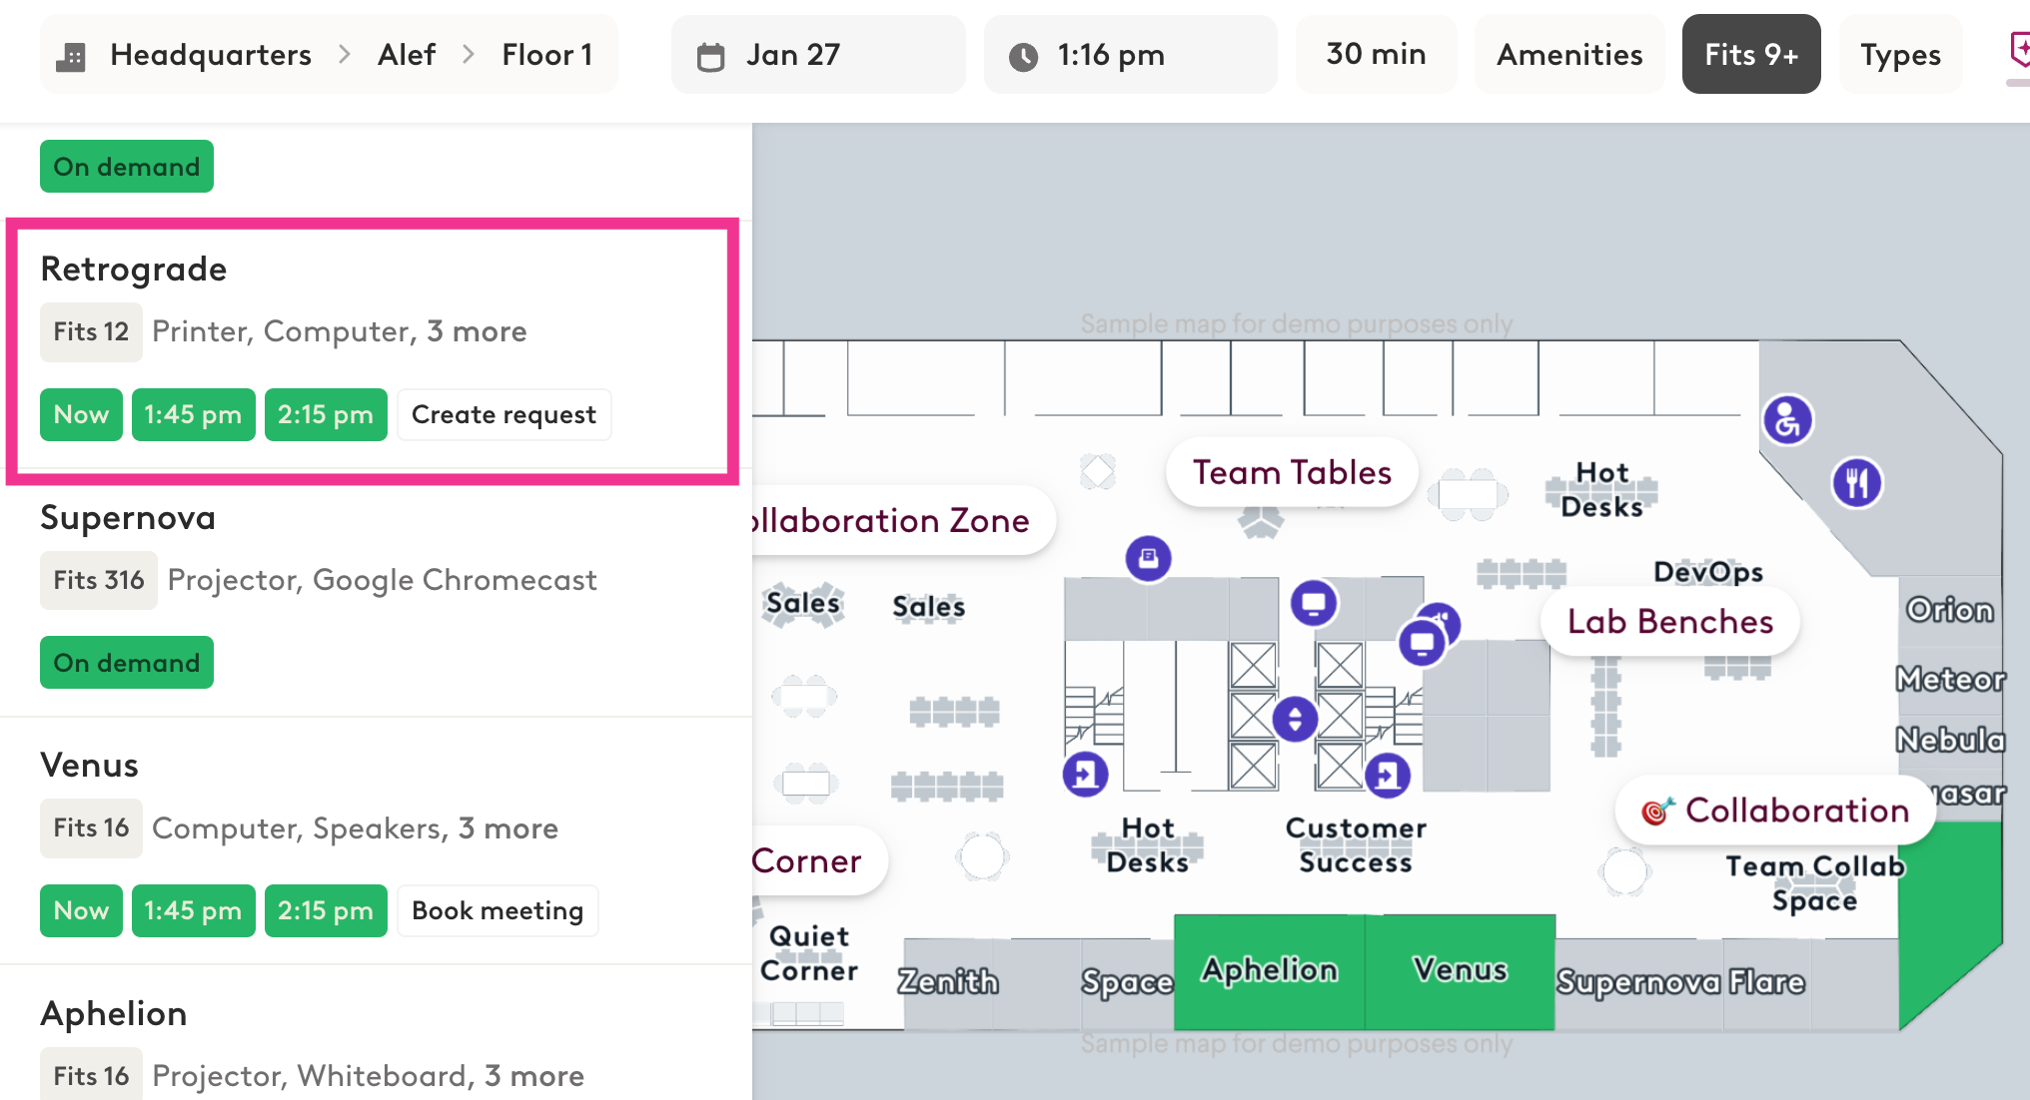Click the green Aphelion room on map
Viewport: 2030px width, 1100px height.
[1269, 971]
